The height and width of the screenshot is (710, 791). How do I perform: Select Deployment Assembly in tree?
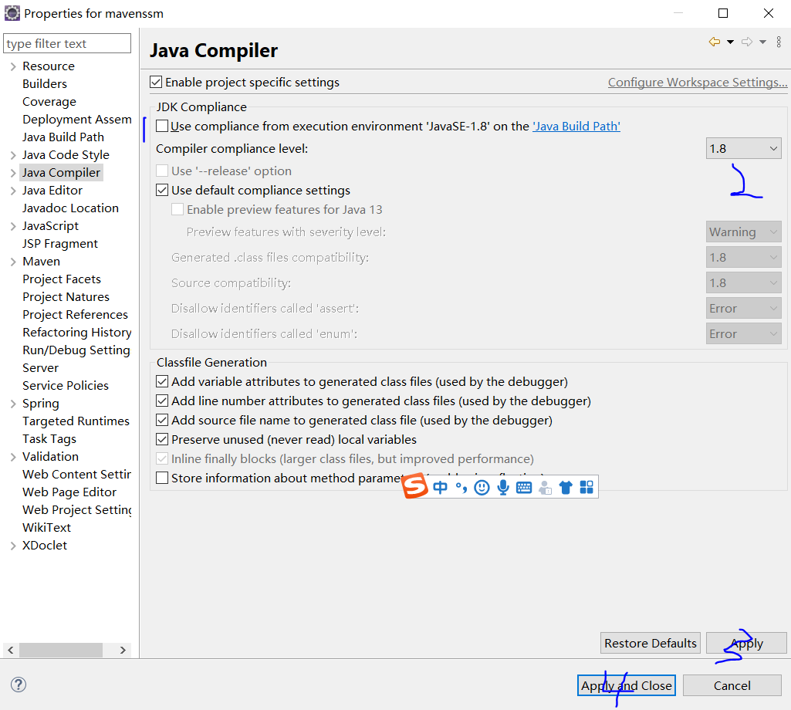(76, 120)
